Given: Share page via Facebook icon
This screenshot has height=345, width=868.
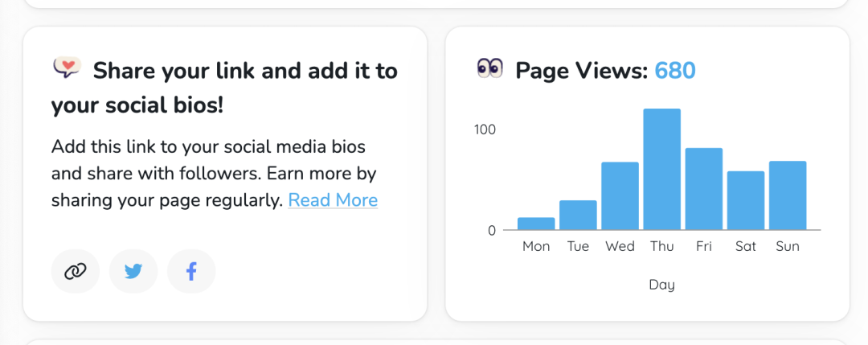Looking at the screenshot, I should point(191,271).
